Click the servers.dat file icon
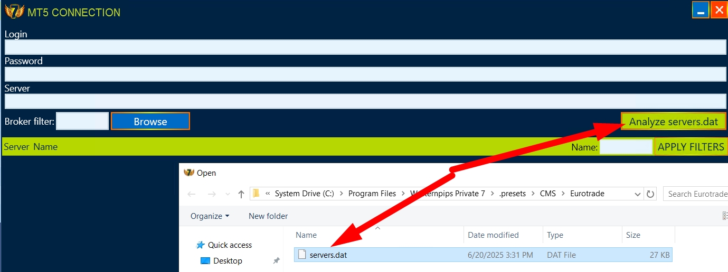Image resolution: width=728 pixels, height=272 pixels. click(302, 255)
